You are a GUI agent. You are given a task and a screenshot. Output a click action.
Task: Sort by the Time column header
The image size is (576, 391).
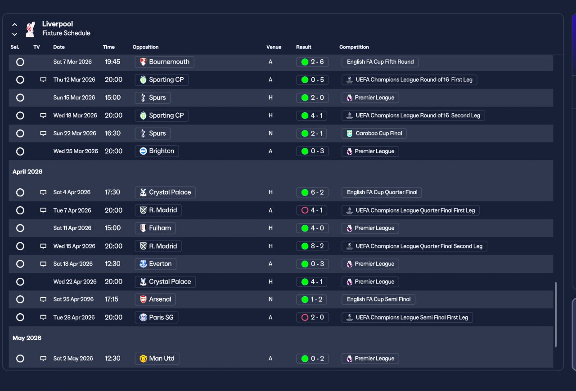(x=108, y=47)
